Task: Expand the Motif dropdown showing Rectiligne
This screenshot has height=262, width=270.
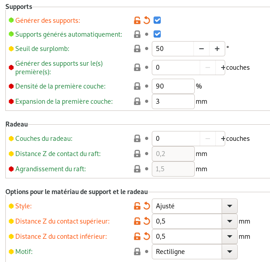Action: pyautogui.click(x=195, y=252)
